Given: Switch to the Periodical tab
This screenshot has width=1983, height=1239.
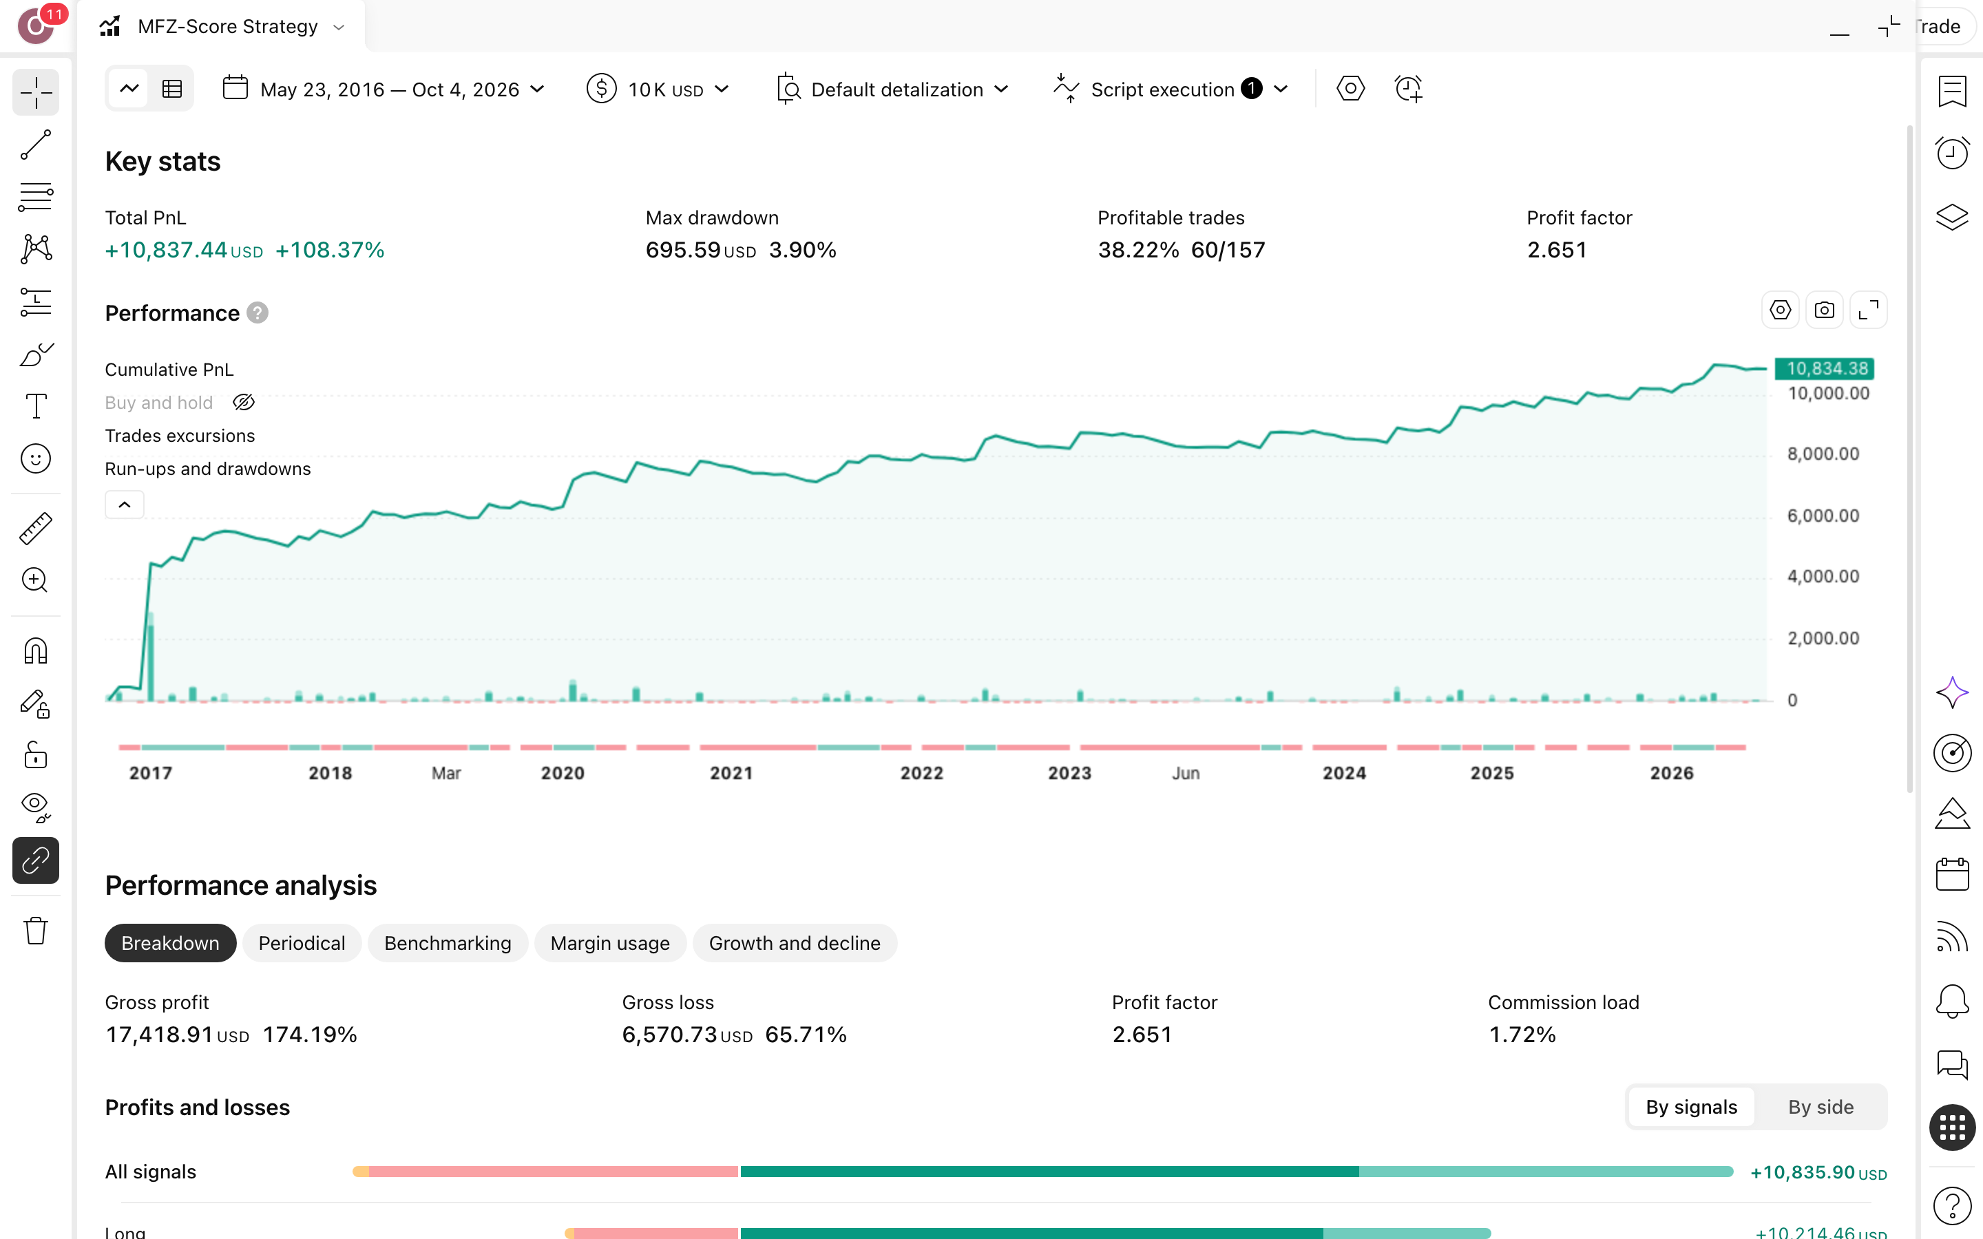Looking at the screenshot, I should click(302, 943).
